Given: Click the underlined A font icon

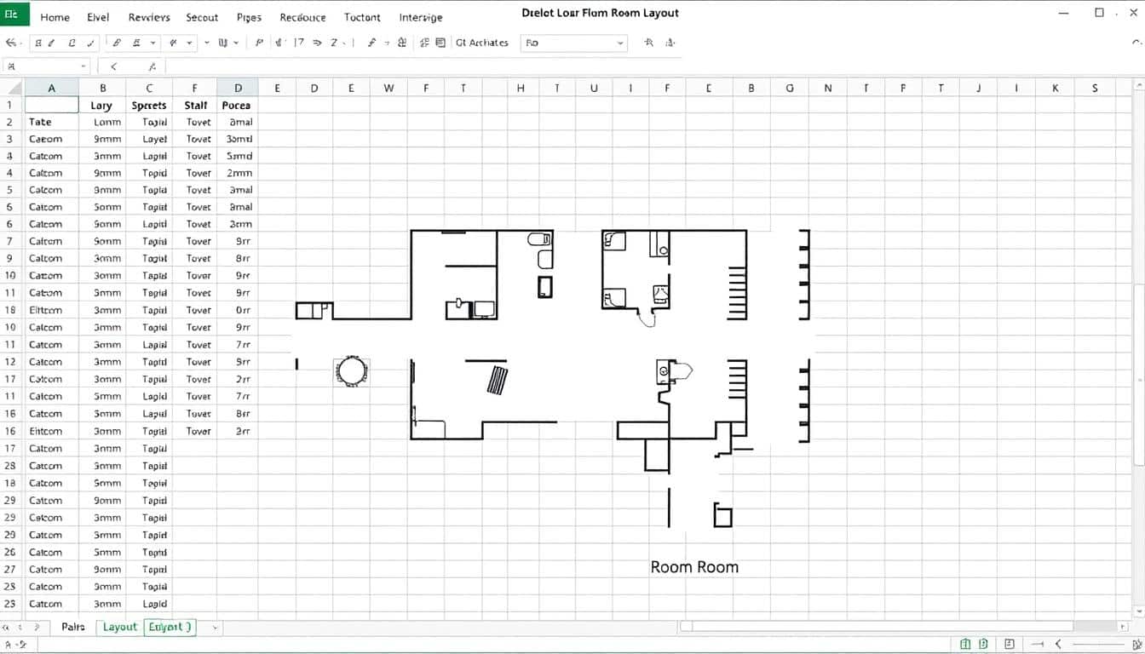Looking at the screenshot, I should click(x=136, y=43).
